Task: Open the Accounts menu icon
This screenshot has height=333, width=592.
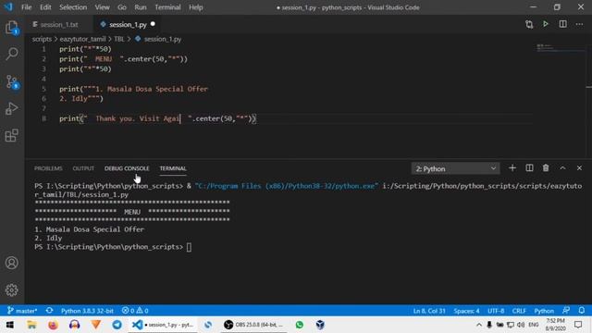Action: click(x=12, y=263)
